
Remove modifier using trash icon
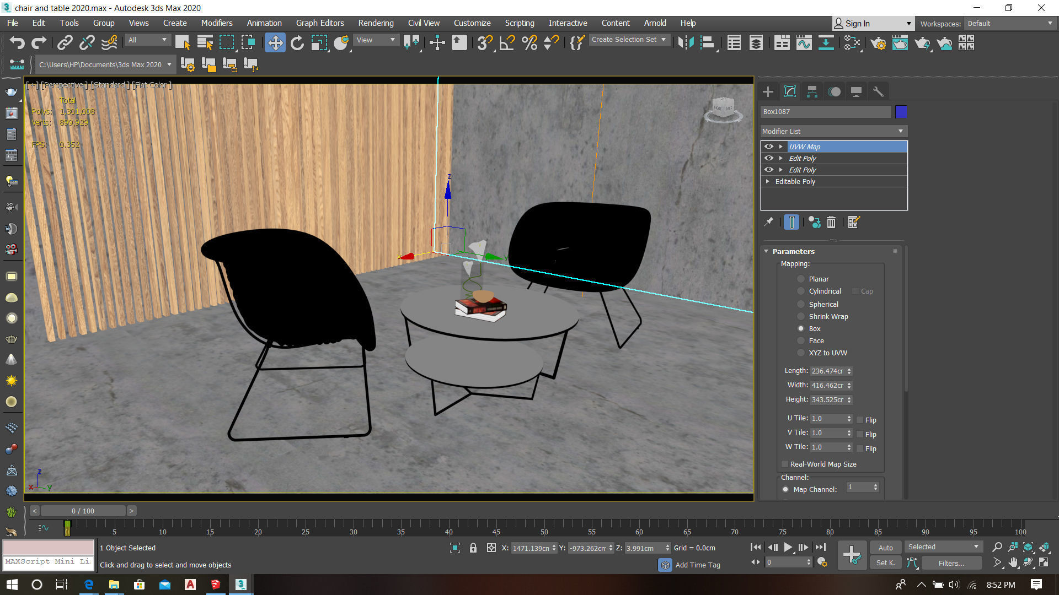click(831, 222)
